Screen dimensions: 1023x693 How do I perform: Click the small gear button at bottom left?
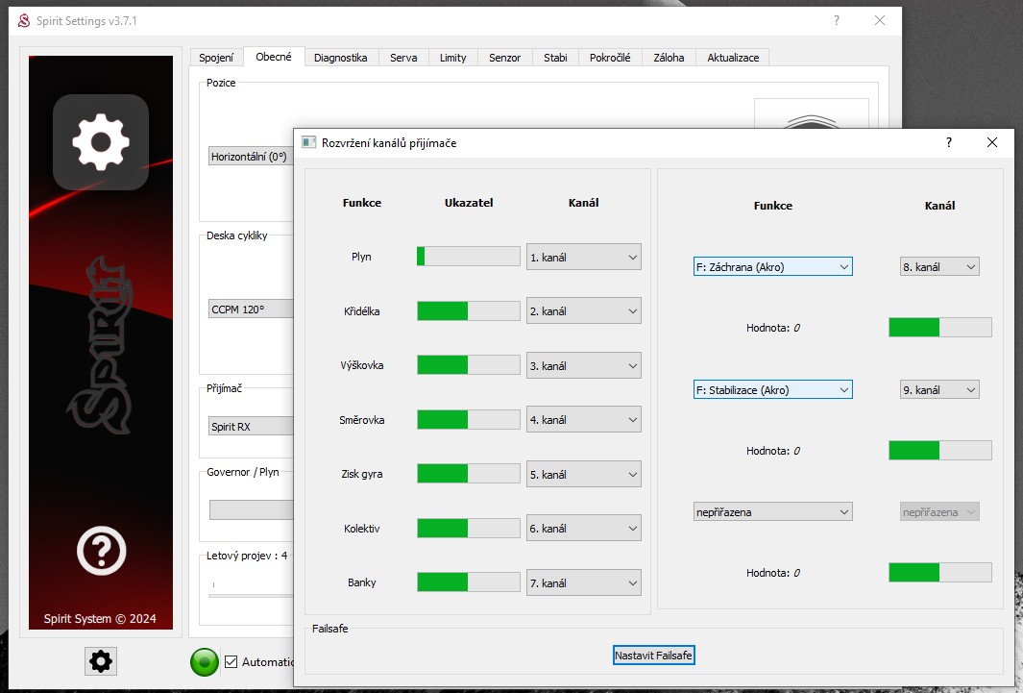(101, 660)
